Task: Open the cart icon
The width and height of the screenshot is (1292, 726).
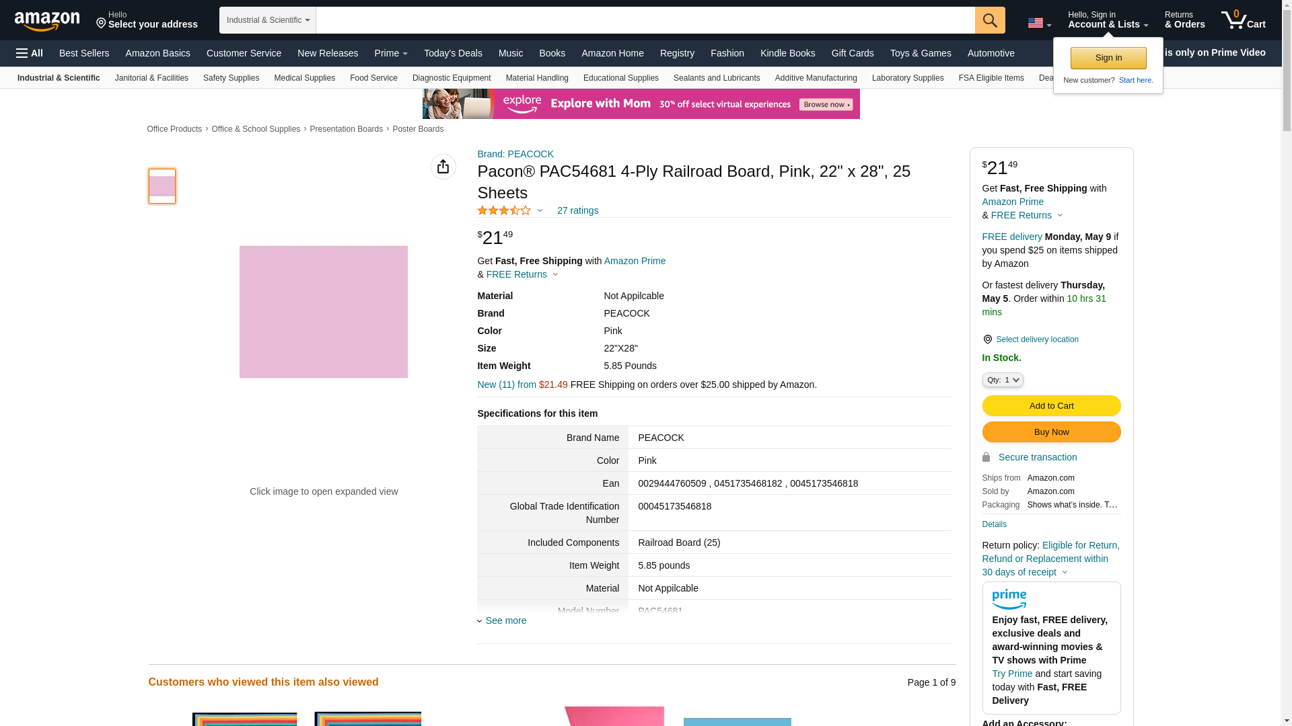Action: click(x=1243, y=20)
